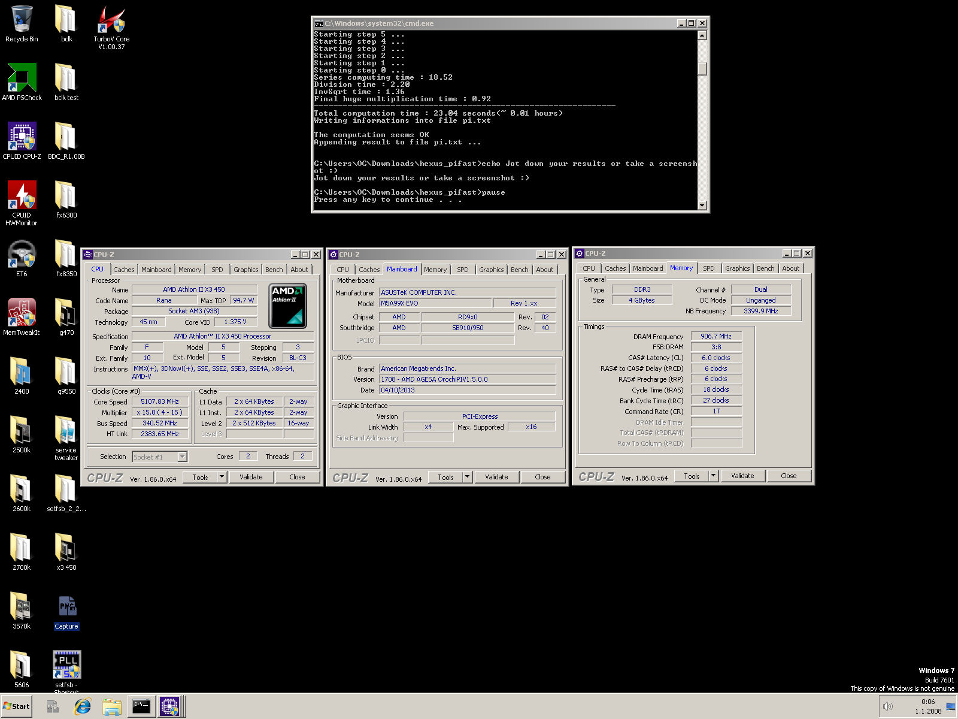Click Validate in the Mainboard window
The height and width of the screenshot is (719, 958).
point(496,477)
